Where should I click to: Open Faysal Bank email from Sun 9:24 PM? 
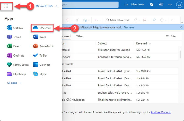(120, 78)
